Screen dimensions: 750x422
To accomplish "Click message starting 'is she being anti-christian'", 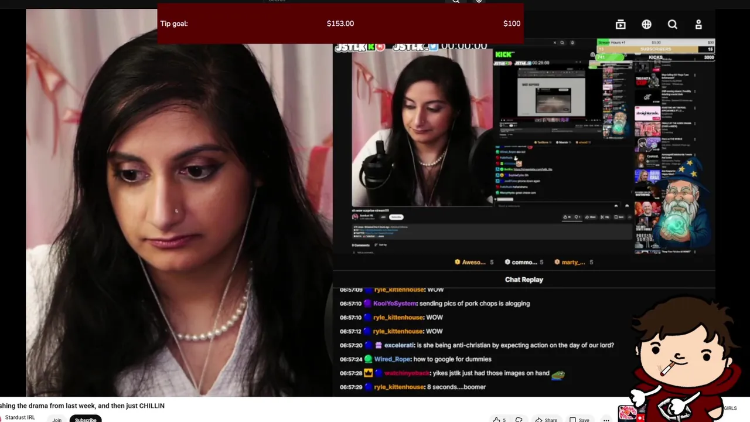I will [x=516, y=345].
